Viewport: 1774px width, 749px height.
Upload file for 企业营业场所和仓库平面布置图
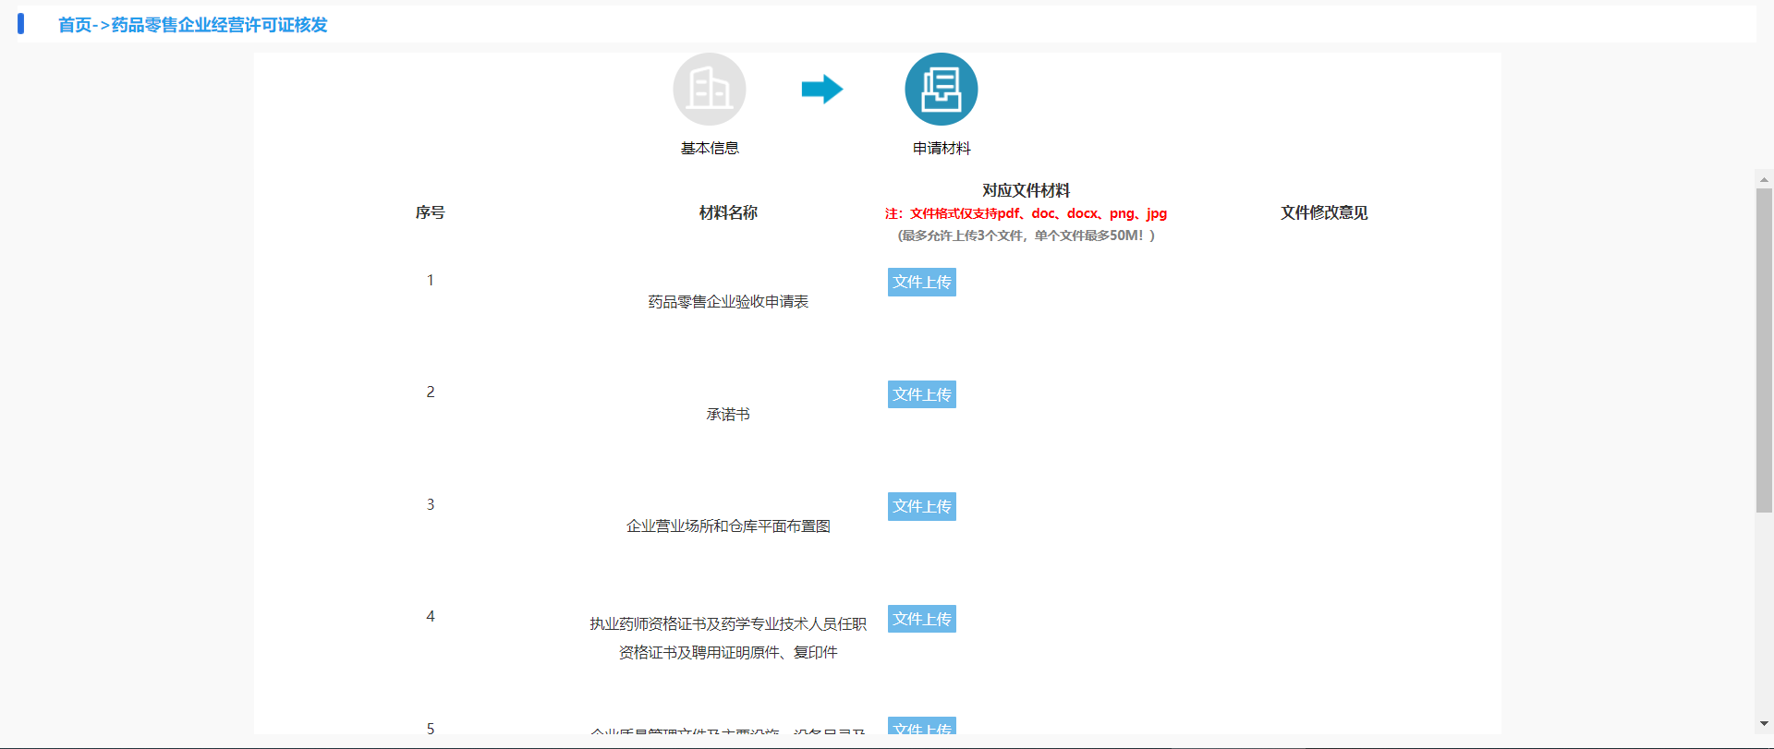point(921,507)
